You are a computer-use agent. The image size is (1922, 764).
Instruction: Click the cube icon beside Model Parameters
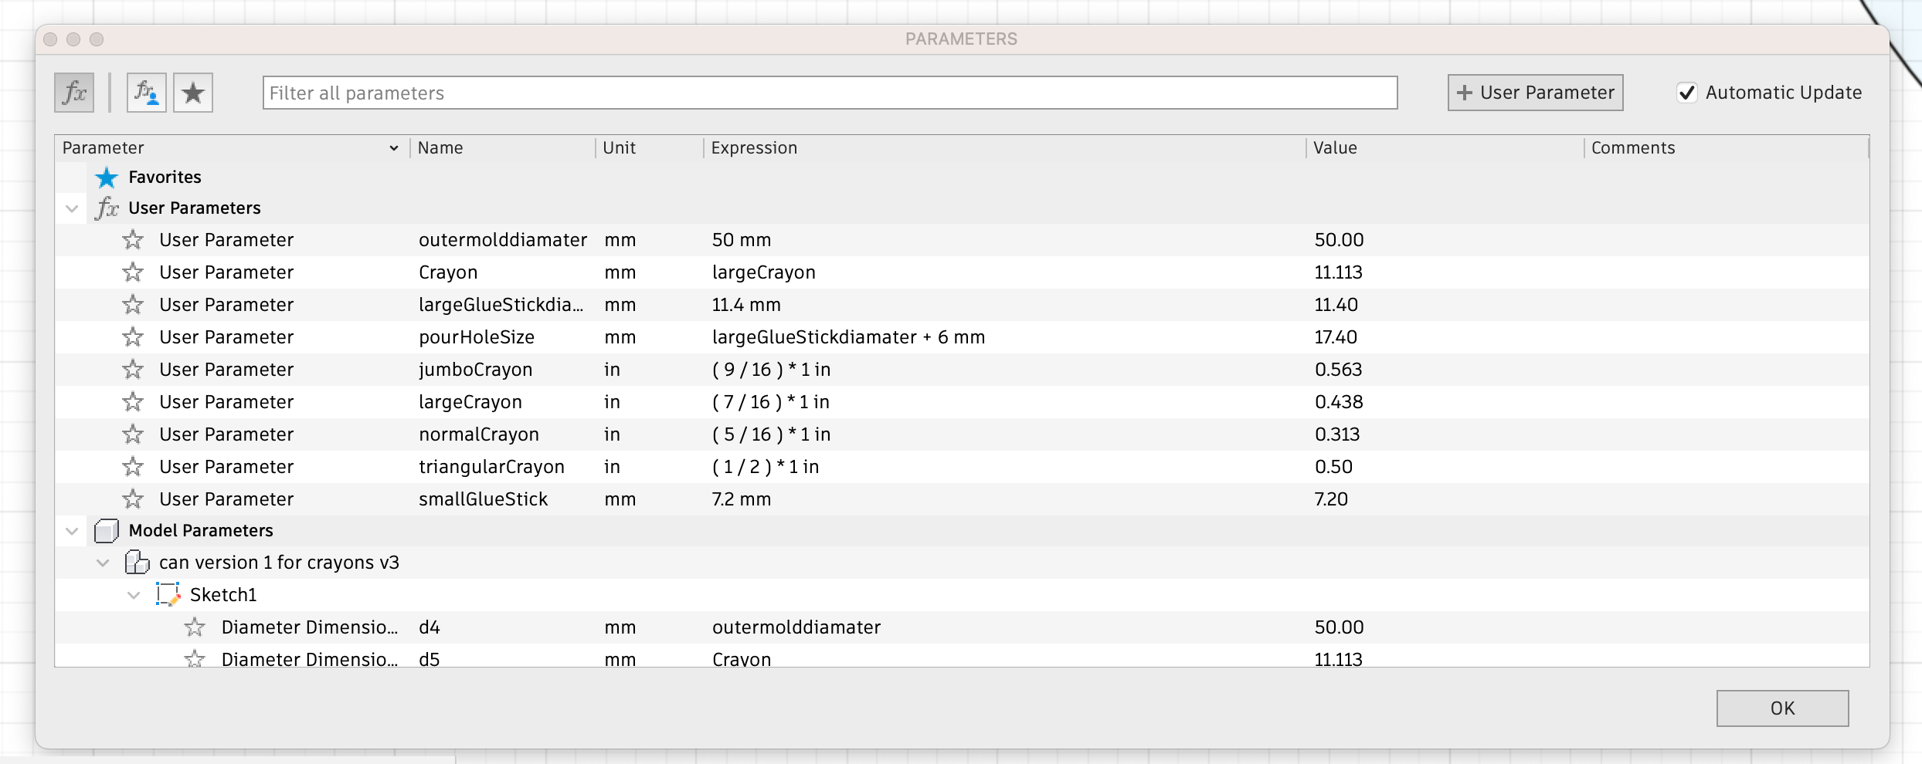point(107,530)
